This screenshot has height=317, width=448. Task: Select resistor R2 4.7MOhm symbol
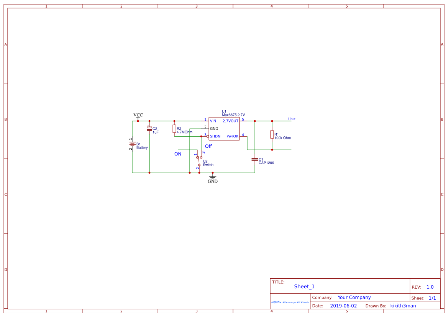pos(174,128)
